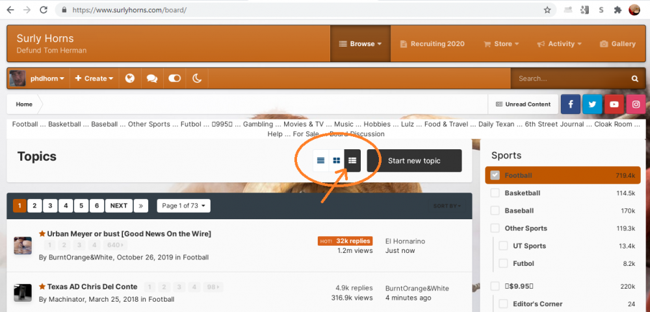
Task: Open the Create dropdown
Action: click(94, 78)
